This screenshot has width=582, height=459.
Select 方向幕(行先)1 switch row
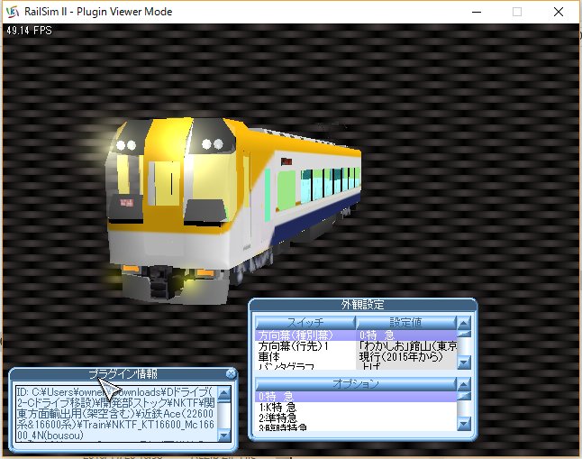pyautogui.click(x=305, y=346)
